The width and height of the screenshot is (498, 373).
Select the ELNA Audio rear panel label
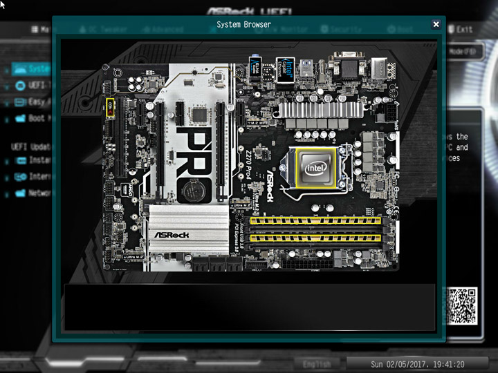tap(255, 66)
